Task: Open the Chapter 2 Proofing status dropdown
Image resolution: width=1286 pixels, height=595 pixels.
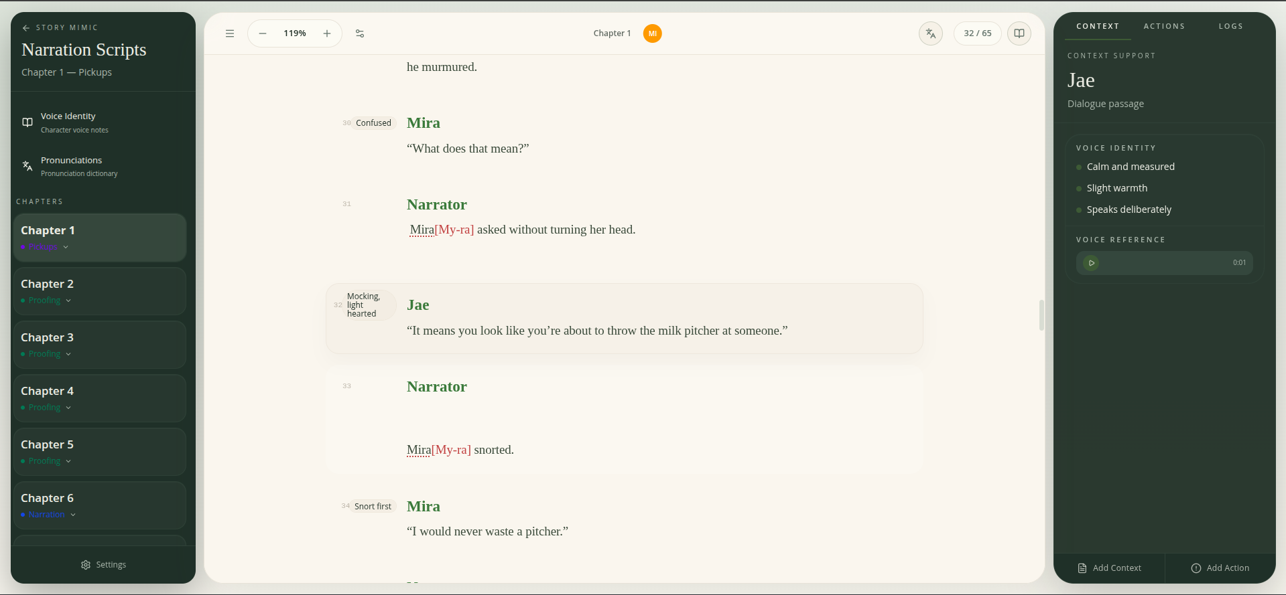Action: pyautogui.click(x=46, y=301)
